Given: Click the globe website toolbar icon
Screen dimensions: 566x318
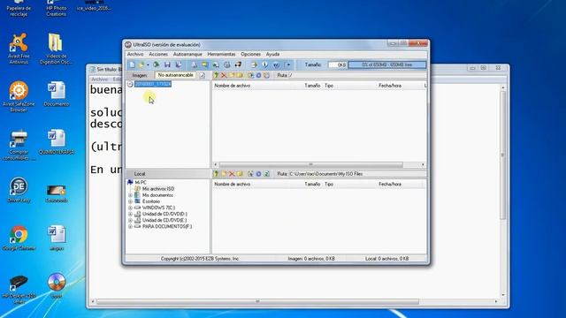Looking at the screenshot, I should pos(276,64).
